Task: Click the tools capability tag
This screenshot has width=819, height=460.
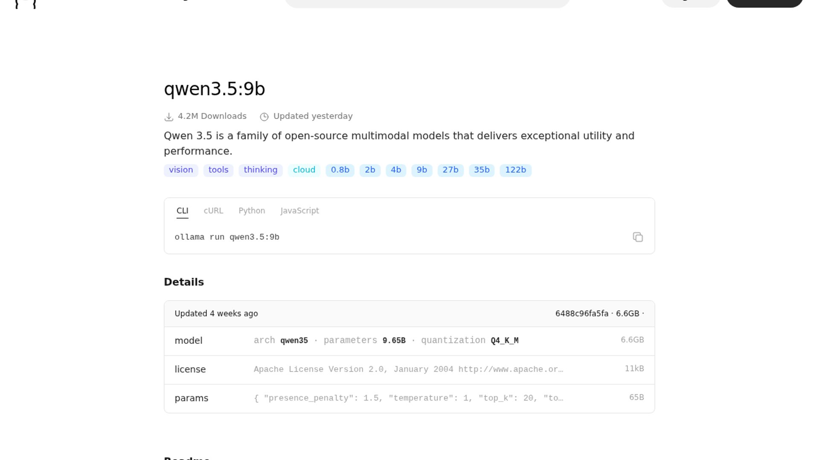Action: pos(218,170)
